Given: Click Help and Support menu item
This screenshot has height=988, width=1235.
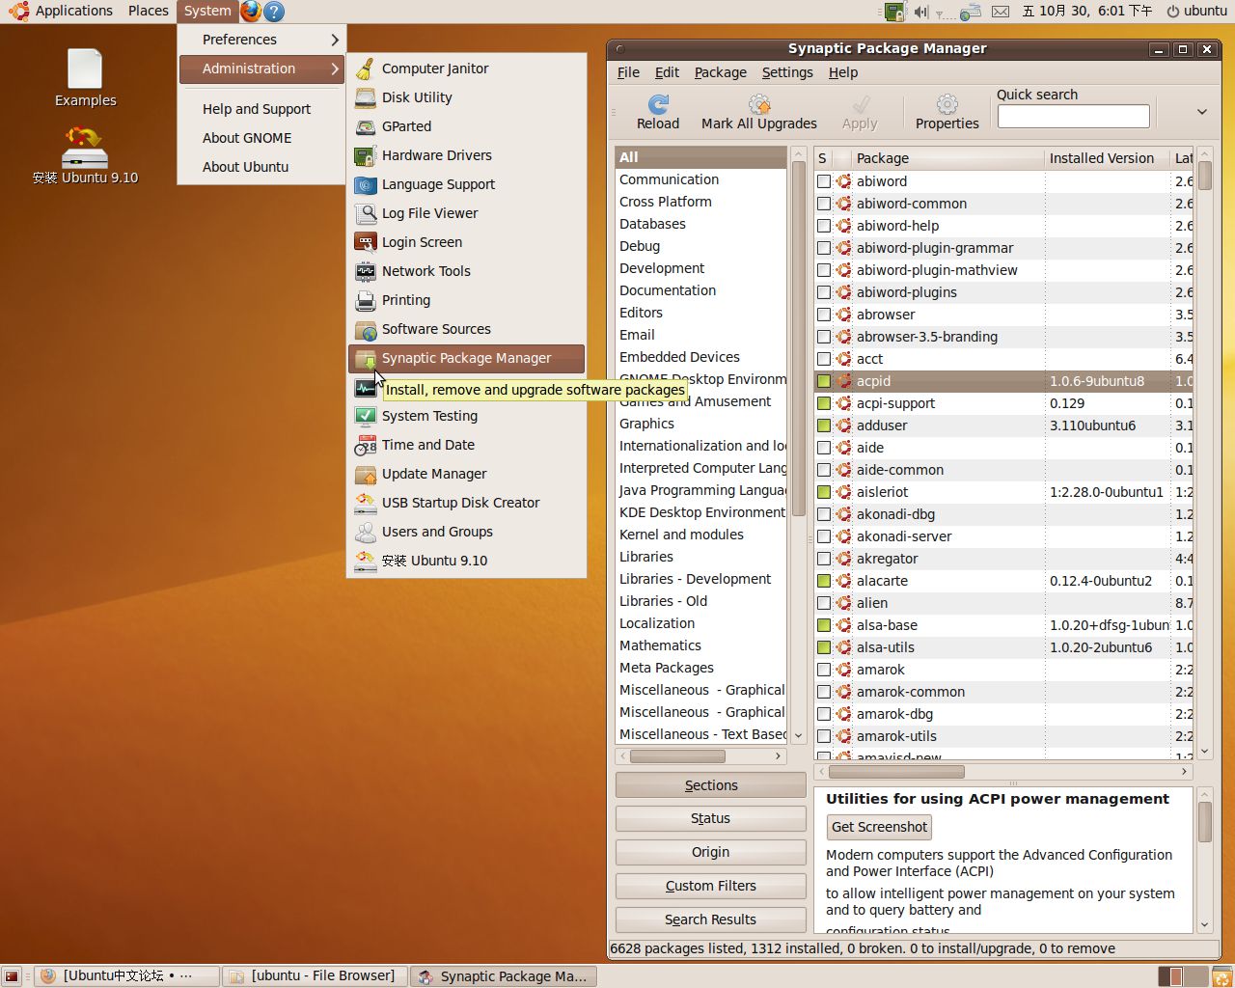Looking at the screenshot, I should pos(261,109).
